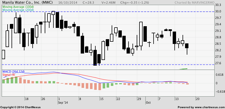Click the Moving Average (100d) legend
The width and height of the screenshot is (225, 109).
(x=18, y=7)
